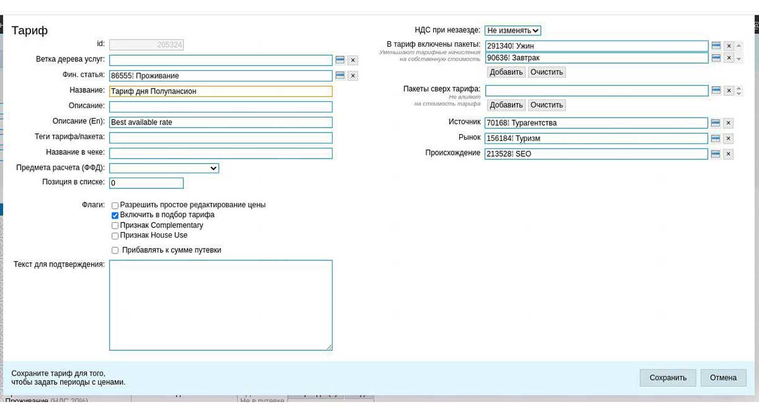Open the lookup list for Ужин package
This screenshot has width=759, height=414.
pos(716,46)
